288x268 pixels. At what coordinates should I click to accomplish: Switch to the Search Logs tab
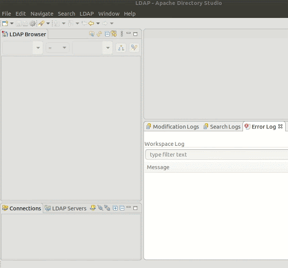222,127
